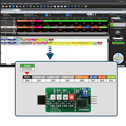Click the Packet List search input field
Screen dimensions: 126x126
click(11, 38)
